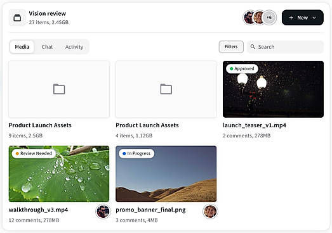Click the first member avatar with sunglasses
332x233 pixels.
249,18
